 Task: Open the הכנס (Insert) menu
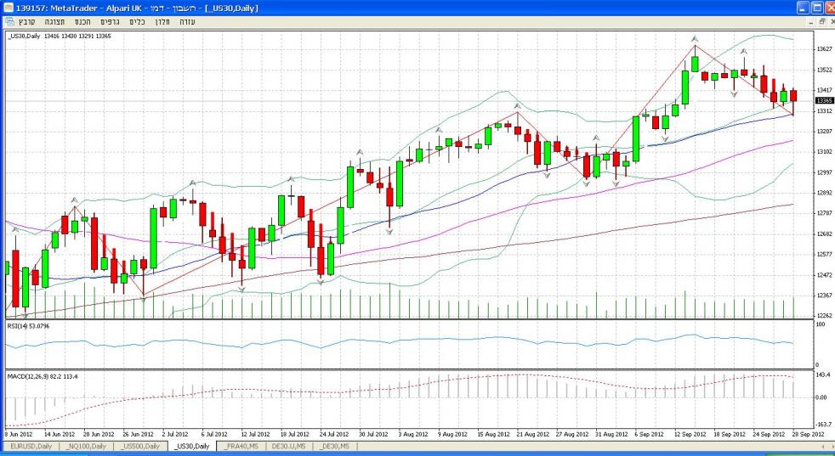coord(82,21)
